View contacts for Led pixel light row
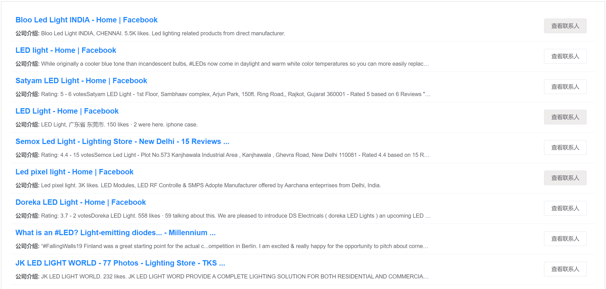 tap(565, 178)
